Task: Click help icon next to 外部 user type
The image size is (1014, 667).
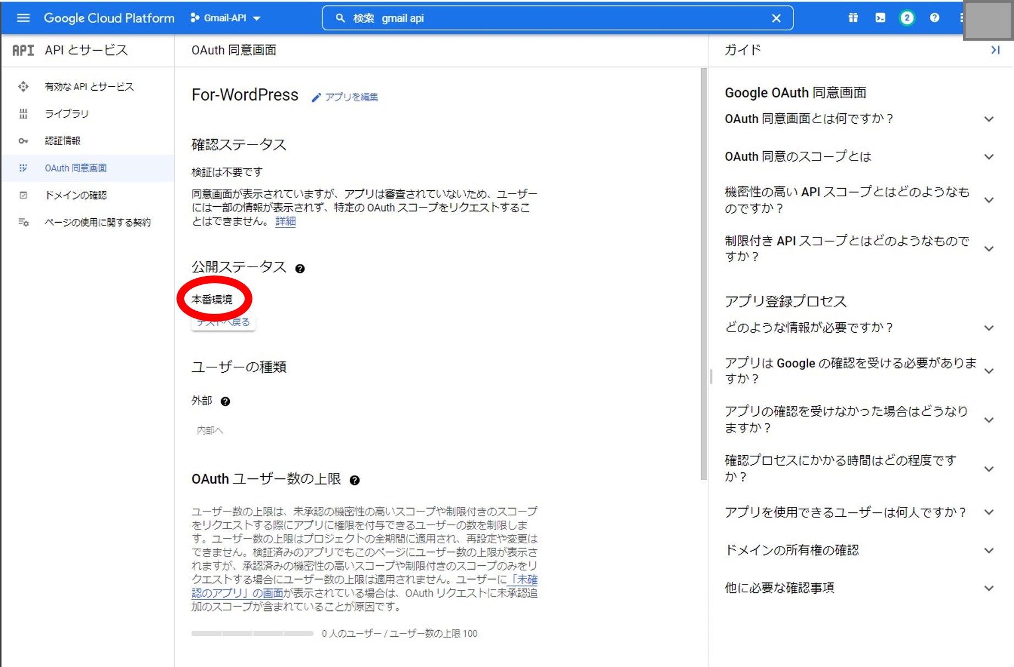Action: point(225,401)
